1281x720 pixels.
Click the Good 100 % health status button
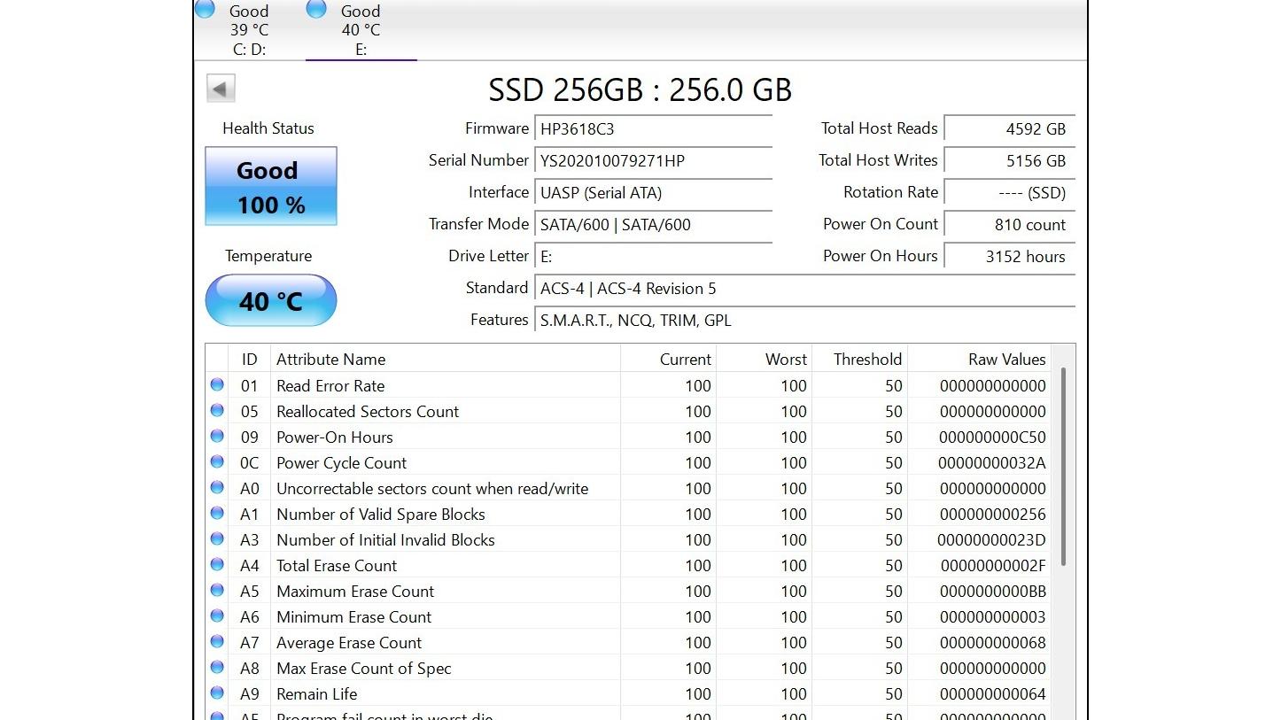[270, 187]
